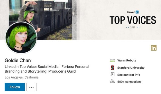Screen dimensions: 161x94
Task: Click the connections people icon
Action: click(x=112, y=81)
